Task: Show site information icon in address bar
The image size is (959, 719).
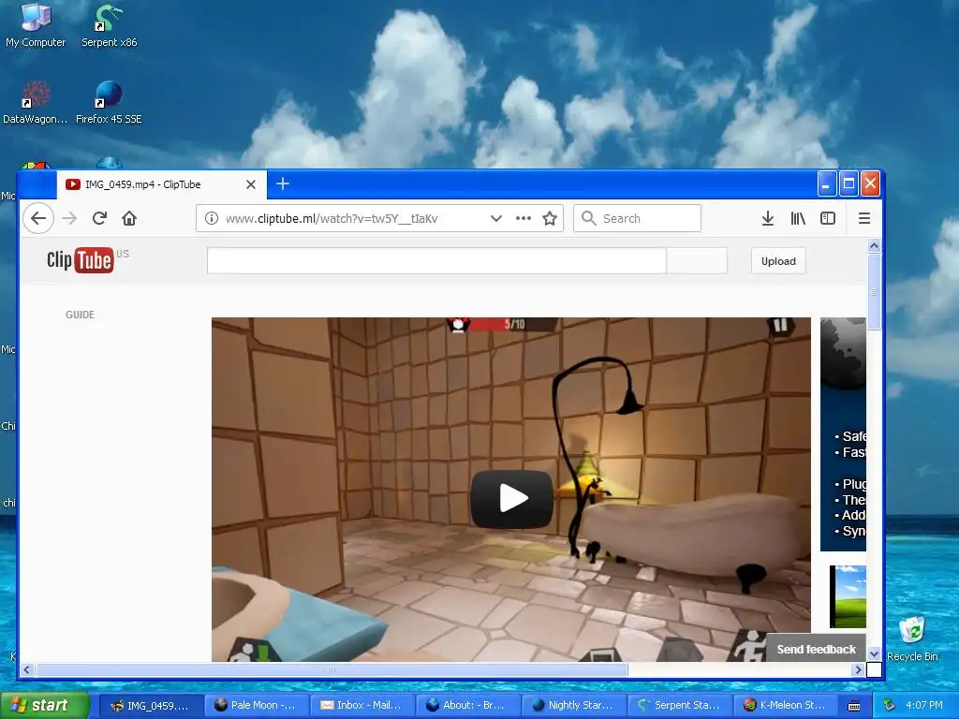Action: pos(212,218)
